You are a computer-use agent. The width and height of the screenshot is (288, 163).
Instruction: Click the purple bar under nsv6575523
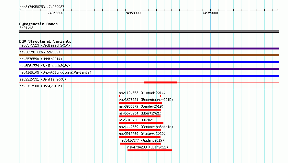pos(149,49)
